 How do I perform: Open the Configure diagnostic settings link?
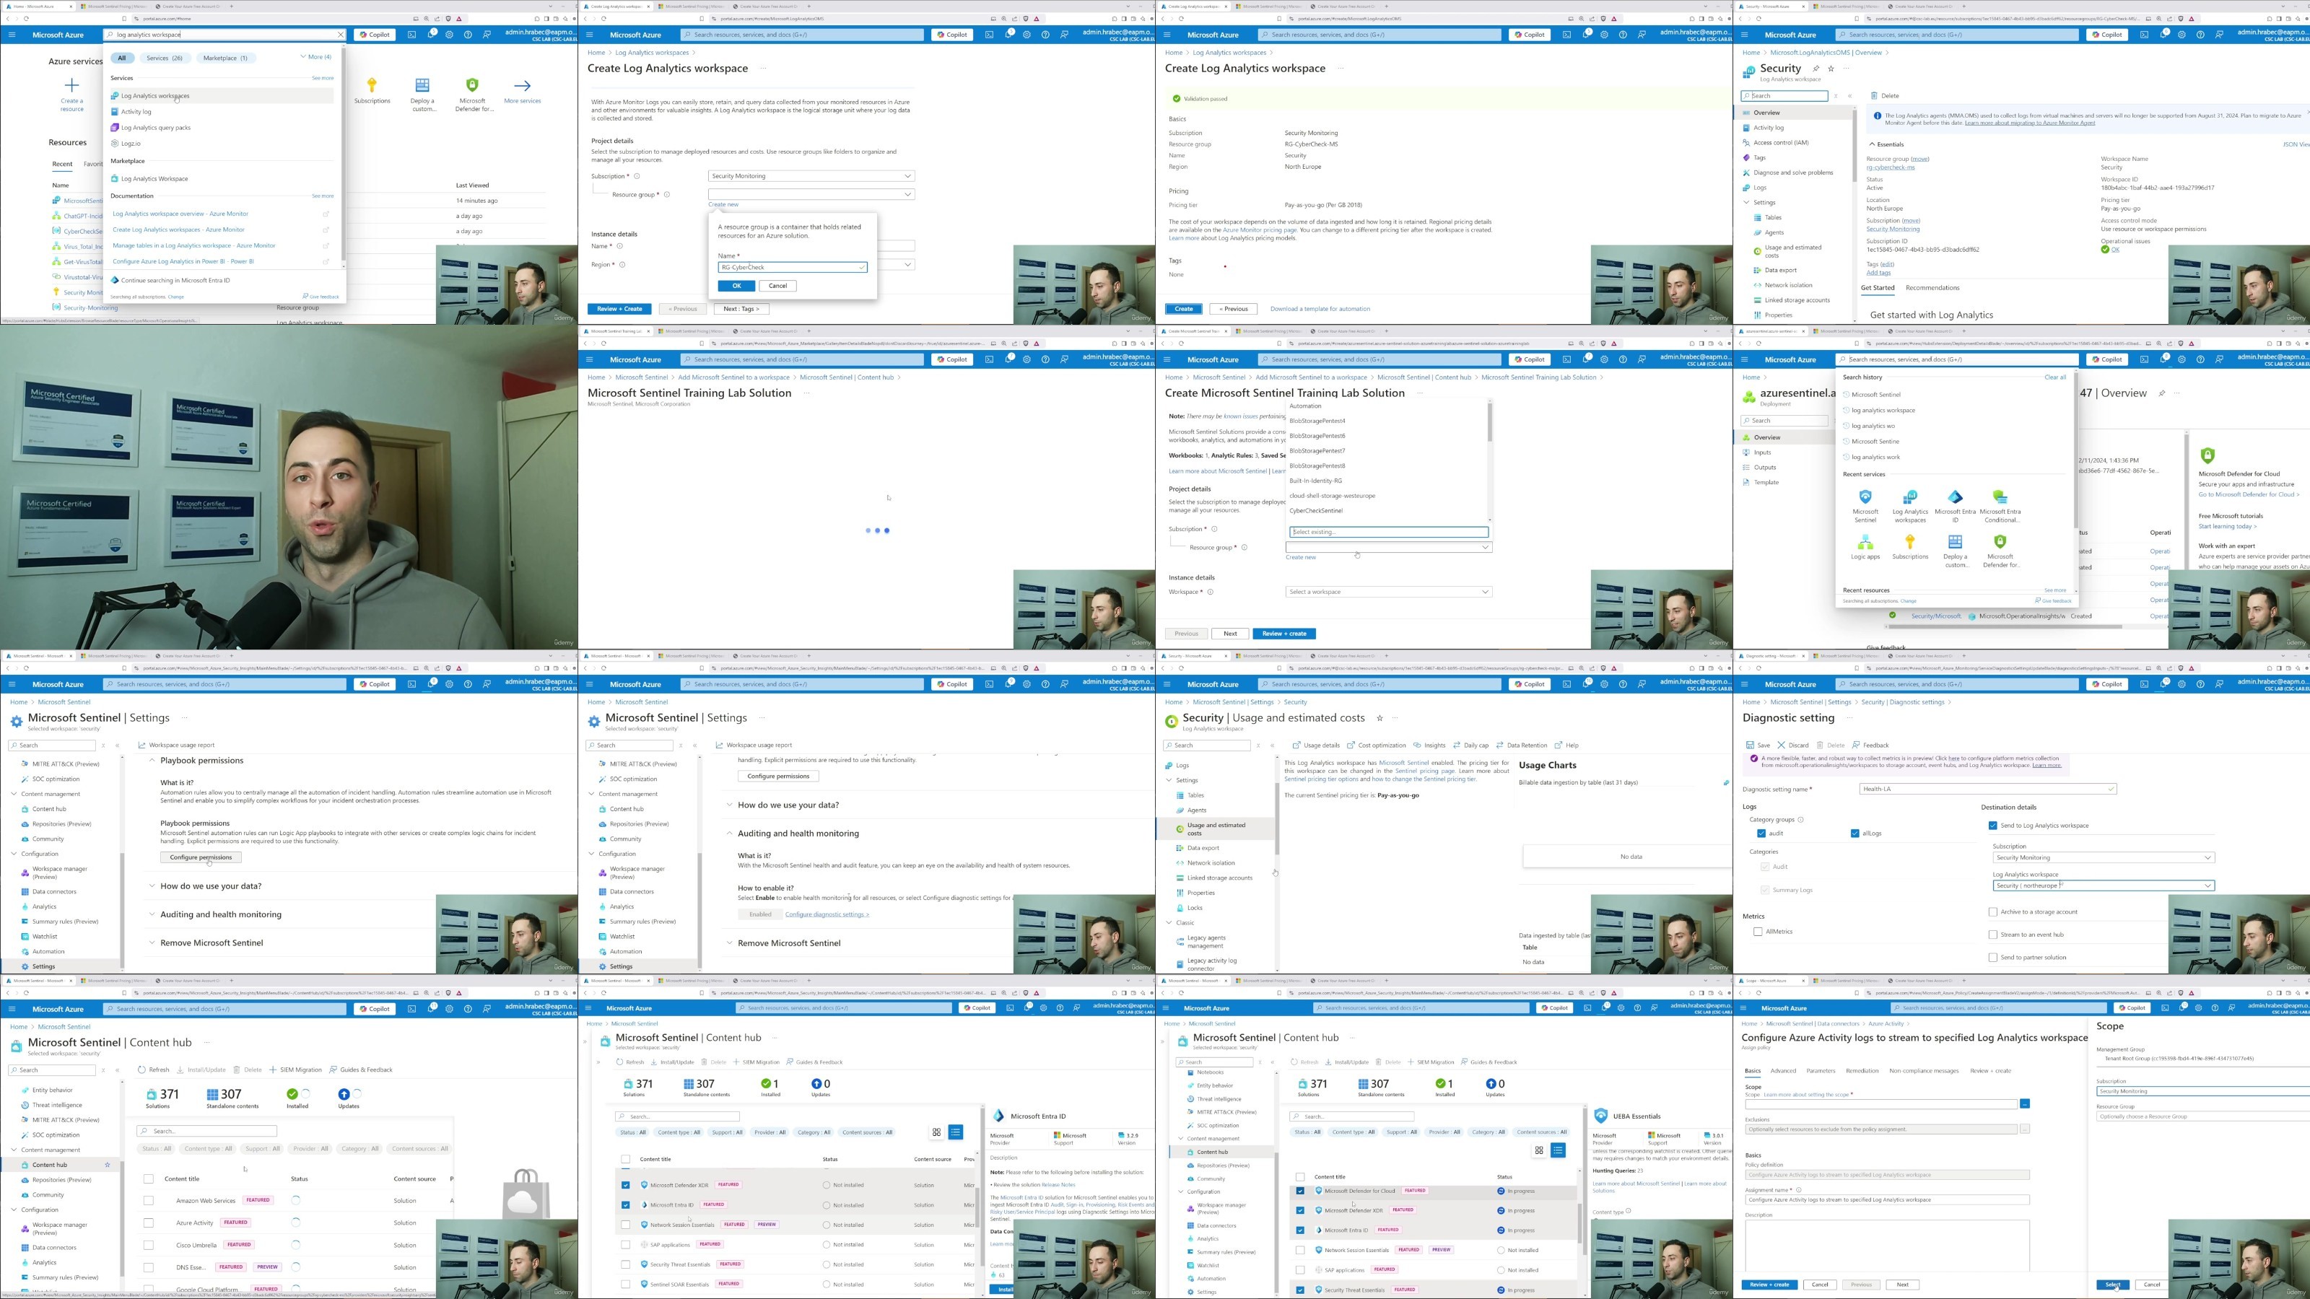(827, 914)
